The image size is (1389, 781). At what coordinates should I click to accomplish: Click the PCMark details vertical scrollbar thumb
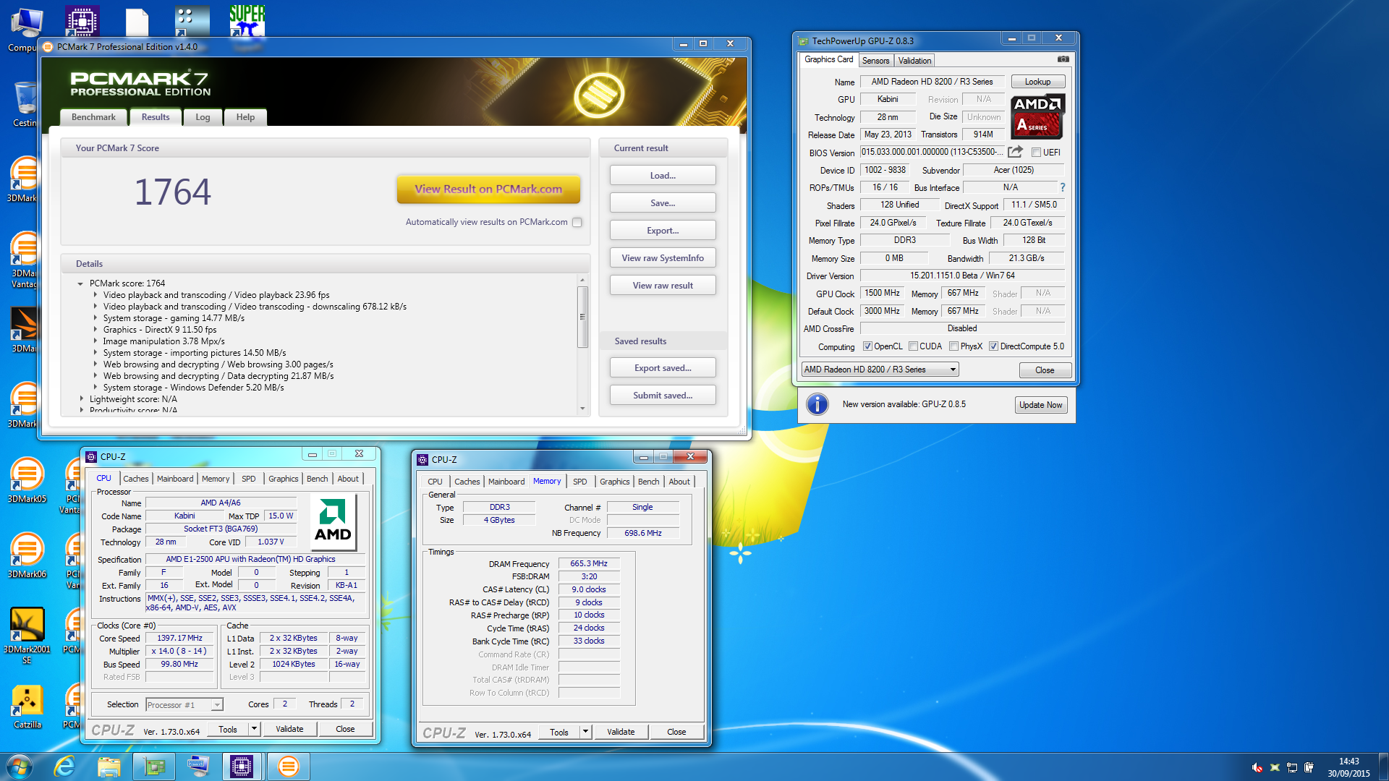pyautogui.click(x=582, y=317)
